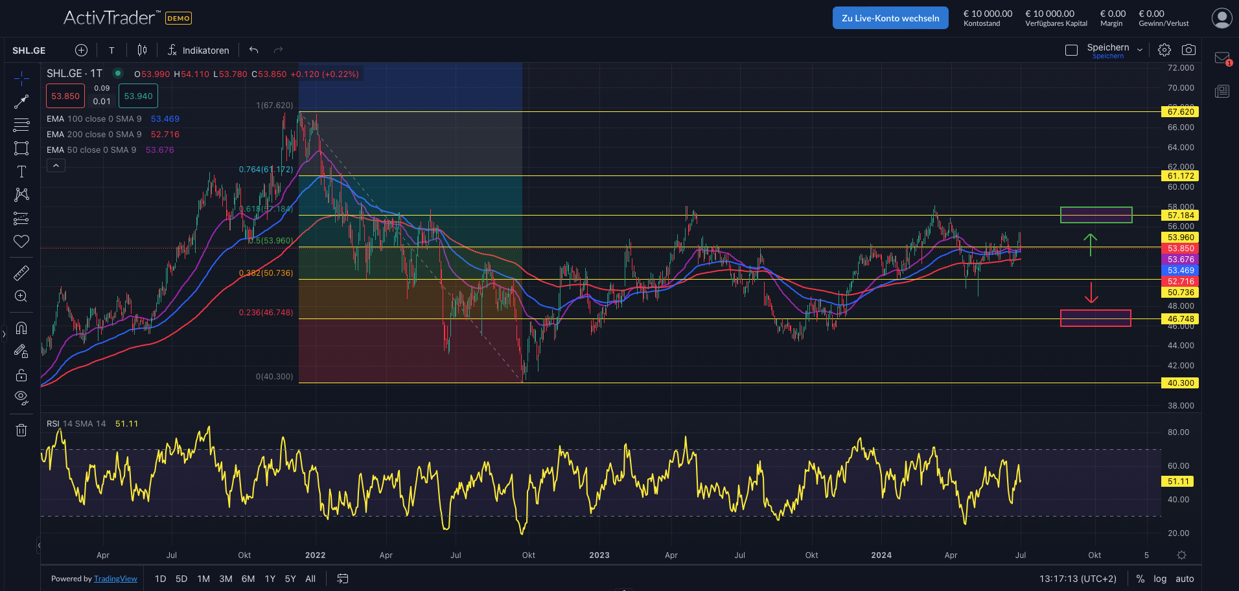Take a chart snapshot with camera icon
The width and height of the screenshot is (1239, 591).
pyautogui.click(x=1188, y=50)
